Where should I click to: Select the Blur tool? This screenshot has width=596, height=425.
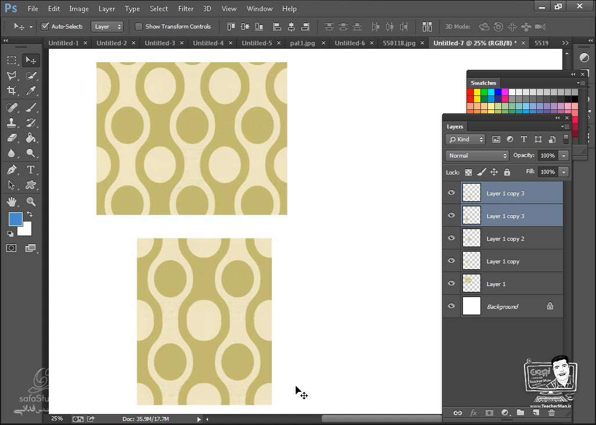[x=12, y=153]
